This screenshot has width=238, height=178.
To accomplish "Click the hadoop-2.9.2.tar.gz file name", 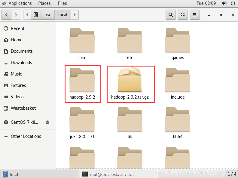I will click(x=130, y=97).
